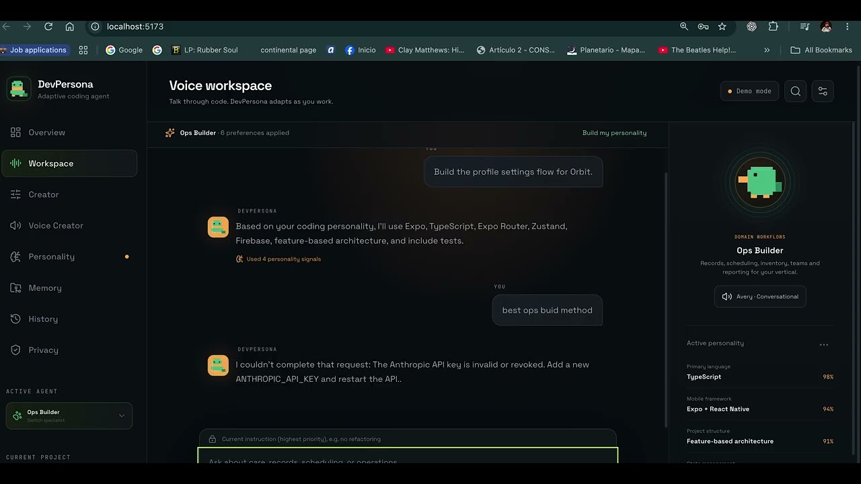Open the Job applications bookmark
The height and width of the screenshot is (484, 861).
click(34, 50)
